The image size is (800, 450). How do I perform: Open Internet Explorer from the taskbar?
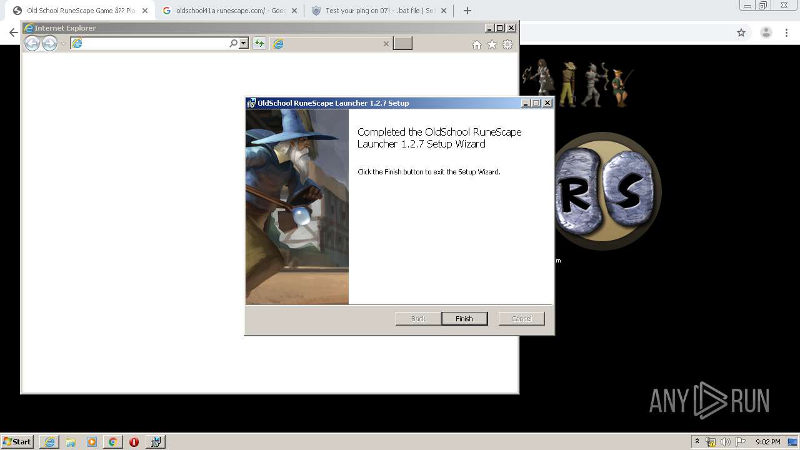tap(49, 442)
